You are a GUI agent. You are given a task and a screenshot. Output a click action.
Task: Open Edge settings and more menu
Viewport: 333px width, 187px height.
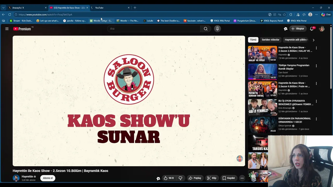[316, 15]
